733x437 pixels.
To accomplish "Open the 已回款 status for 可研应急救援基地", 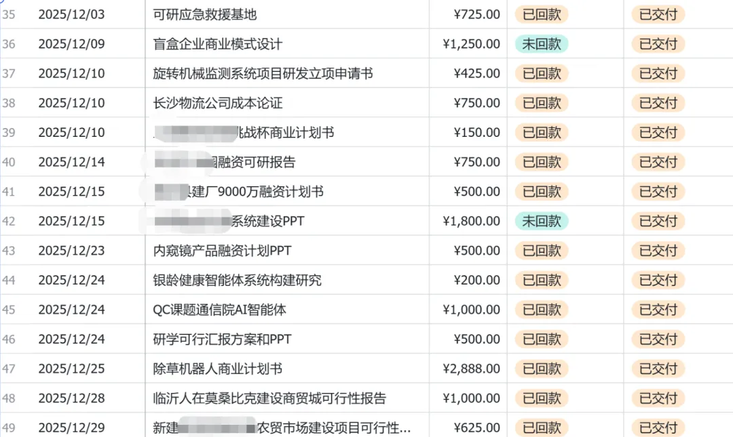I will point(541,14).
